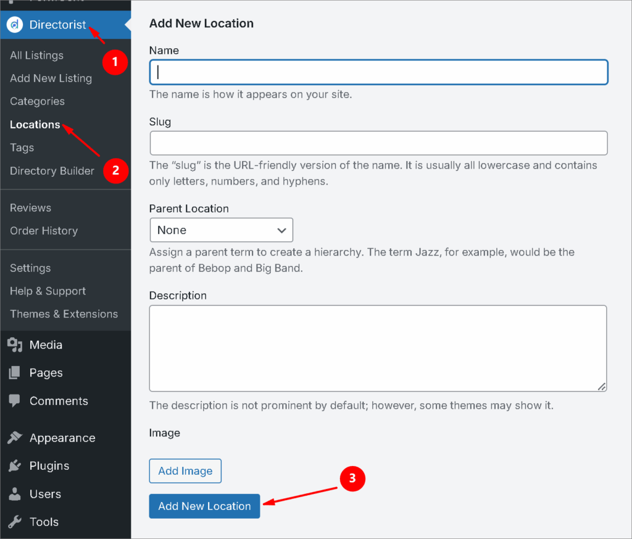Click the Pages icon in sidebar
This screenshot has height=539, width=632.
[x=15, y=373]
